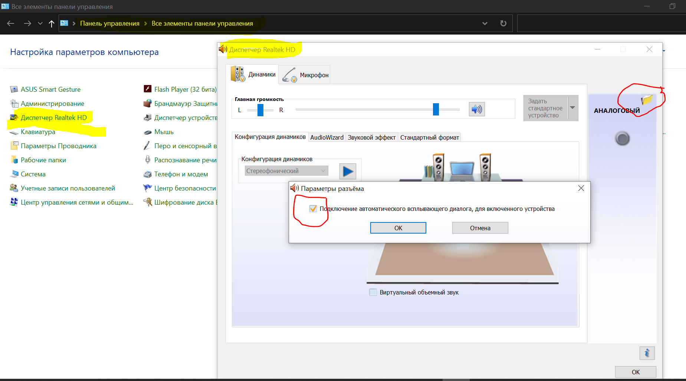686x381 pixels.
Task: Open the Мышь link
Action: click(164, 132)
